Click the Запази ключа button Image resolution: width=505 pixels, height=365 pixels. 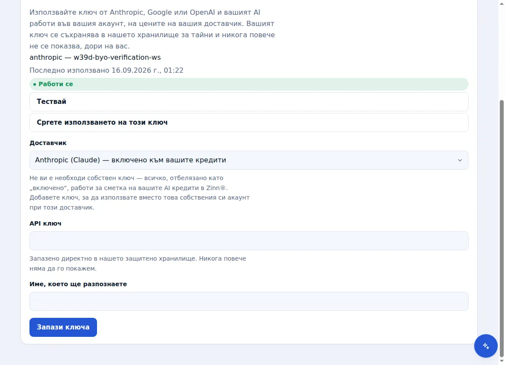pyautogui.click(x=63, y=327)
